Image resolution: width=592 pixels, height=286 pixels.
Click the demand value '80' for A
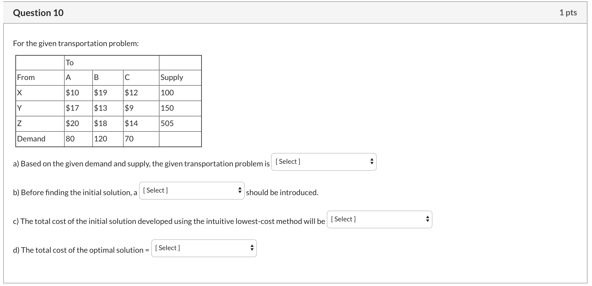coord(70,139)
